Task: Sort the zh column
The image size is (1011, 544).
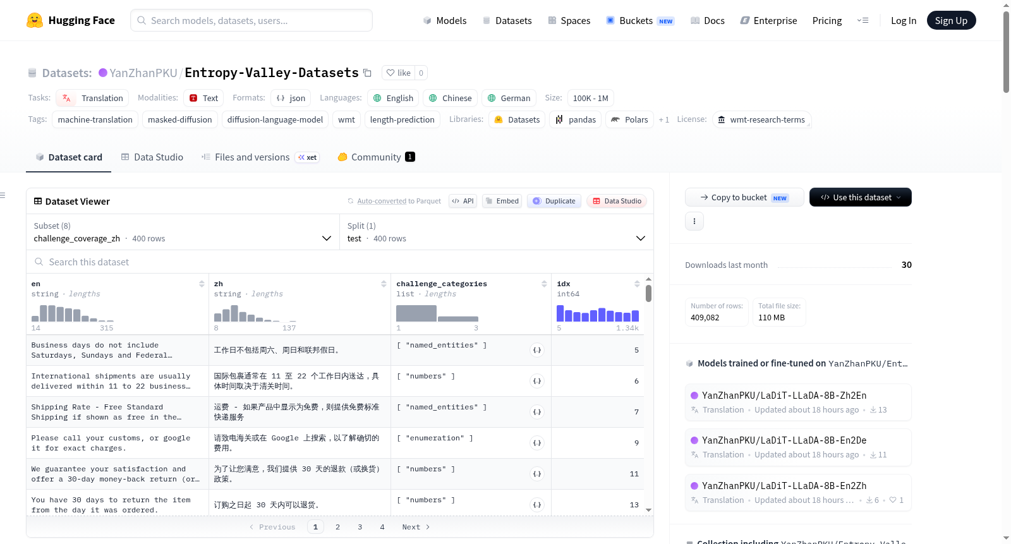Action: point(384,284)
